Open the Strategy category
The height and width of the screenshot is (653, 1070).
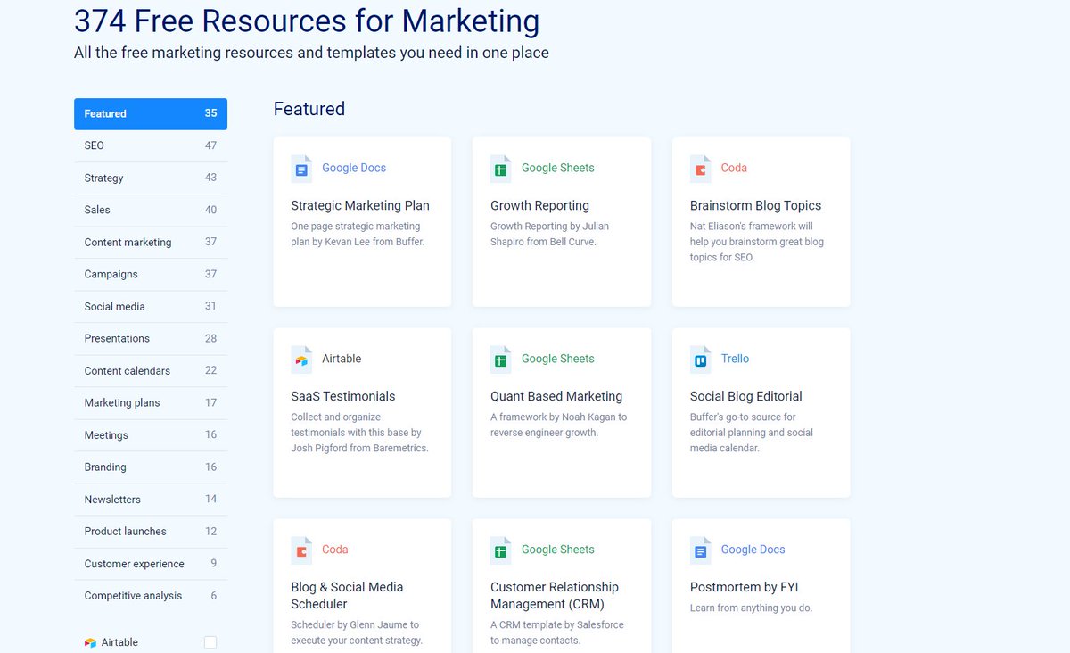(x=151, y=178)
